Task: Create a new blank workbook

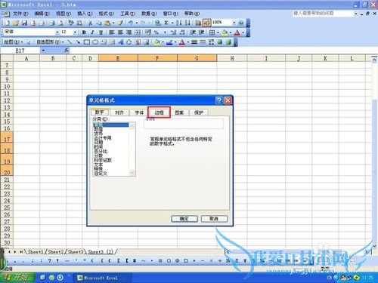Action: 8,23
